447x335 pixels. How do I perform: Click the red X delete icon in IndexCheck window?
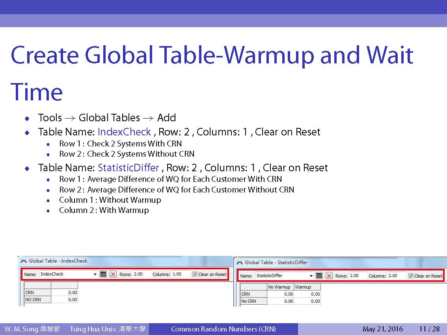[113, 274]
